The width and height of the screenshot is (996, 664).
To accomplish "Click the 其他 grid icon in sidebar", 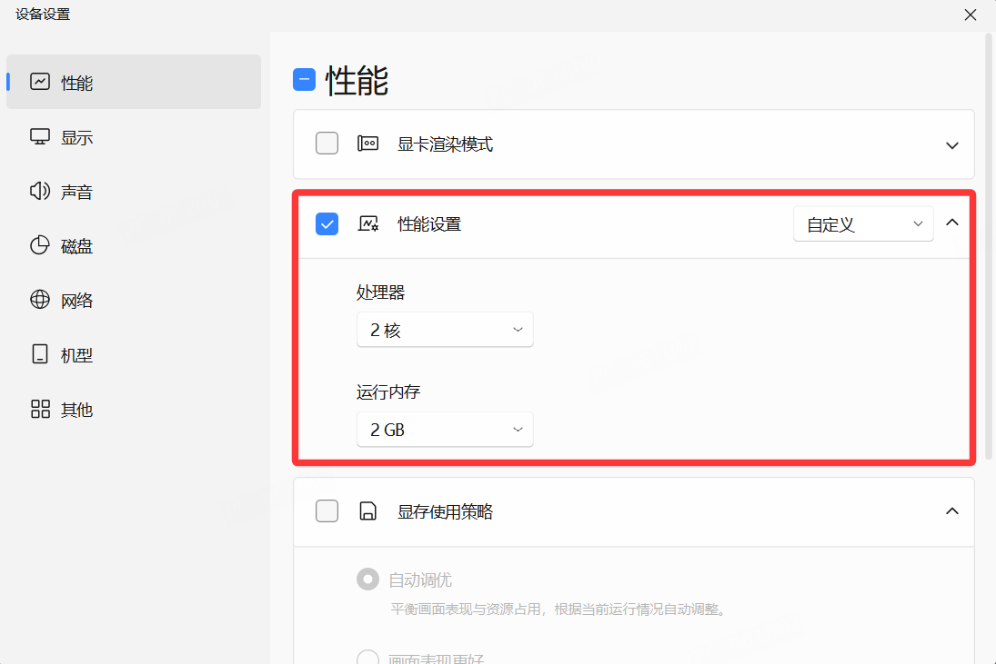I will point(40,409).
